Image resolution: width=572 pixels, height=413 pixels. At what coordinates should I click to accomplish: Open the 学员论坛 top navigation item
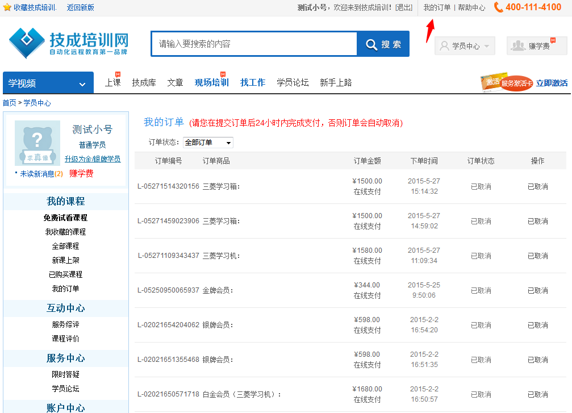(x=293, y=82)
